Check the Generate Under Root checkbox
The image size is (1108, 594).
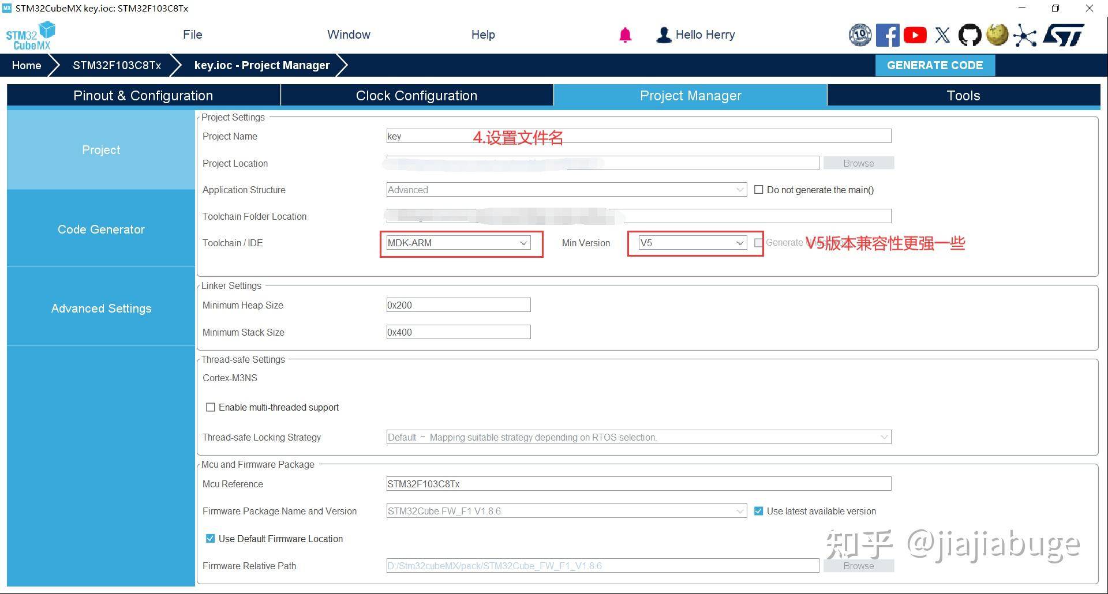[759, 243]
